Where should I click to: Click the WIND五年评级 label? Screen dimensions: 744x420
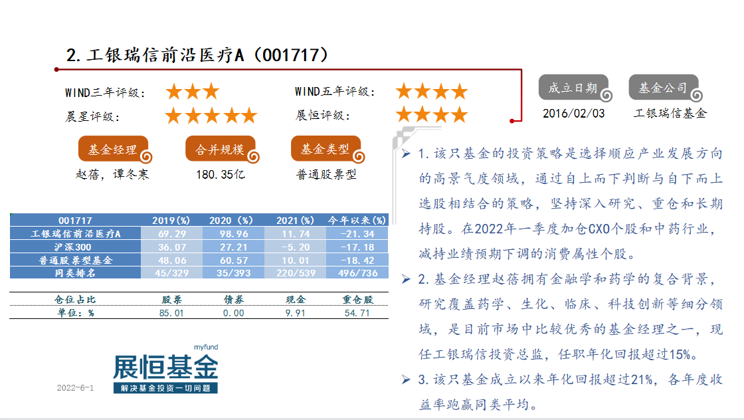[335, 92]
